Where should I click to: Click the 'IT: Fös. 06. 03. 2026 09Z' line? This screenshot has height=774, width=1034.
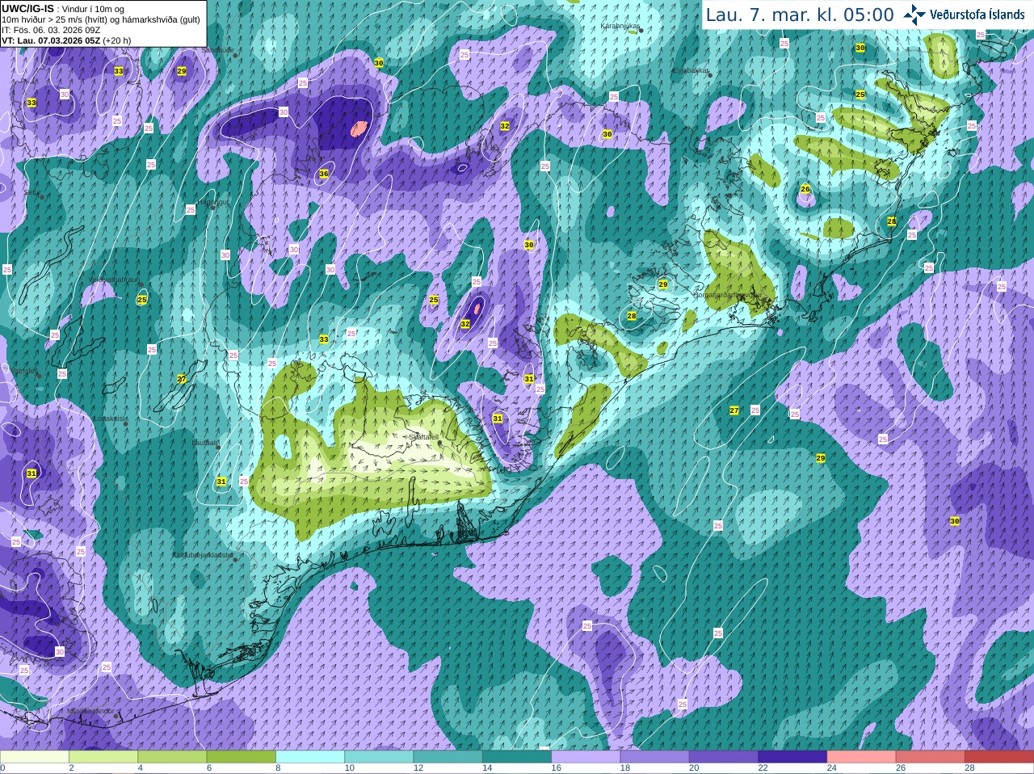[51, 30]
